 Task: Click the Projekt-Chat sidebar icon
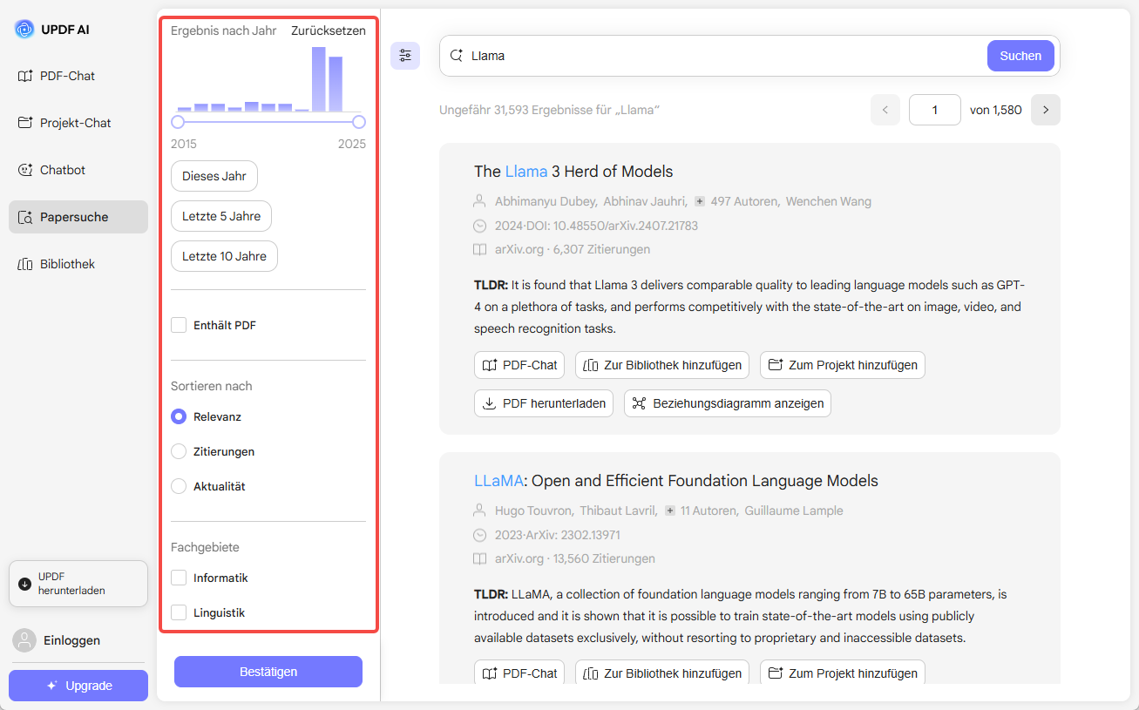coord(25,123)
